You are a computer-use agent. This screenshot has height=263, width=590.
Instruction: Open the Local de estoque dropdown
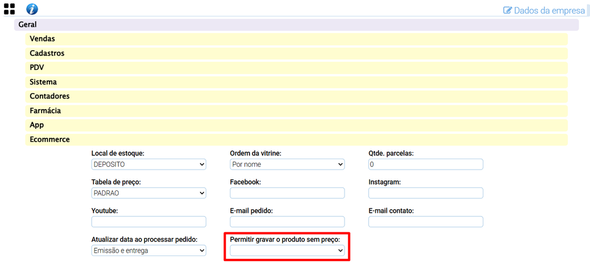(x=149, y=164)
